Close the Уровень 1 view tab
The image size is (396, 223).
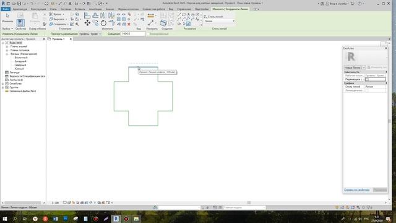71,39
